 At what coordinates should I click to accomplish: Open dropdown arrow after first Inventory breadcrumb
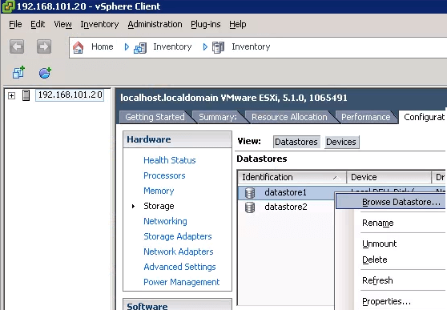(x=205, y=46)
